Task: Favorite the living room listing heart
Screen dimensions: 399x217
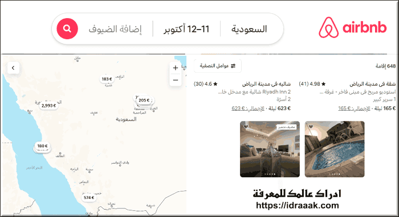Action: pos(246,127)
